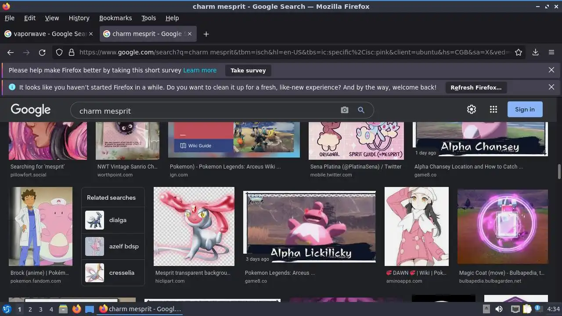The image size is (562, 316).
Task: Open the File menu
Action: point(9,18)
